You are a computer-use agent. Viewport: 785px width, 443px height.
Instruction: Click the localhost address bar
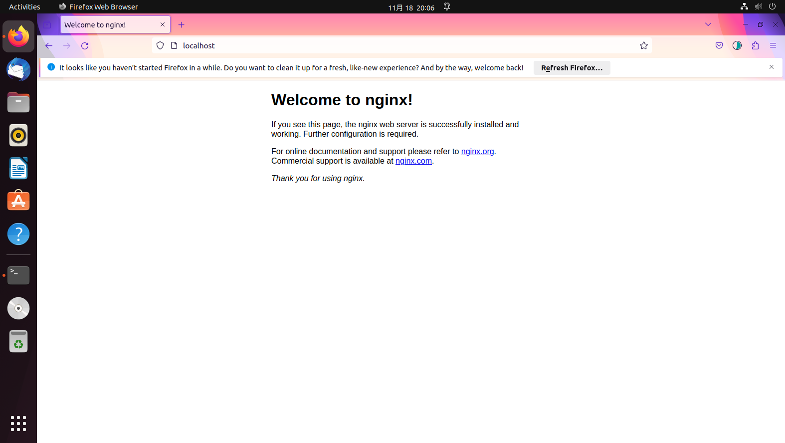point(401,45)
